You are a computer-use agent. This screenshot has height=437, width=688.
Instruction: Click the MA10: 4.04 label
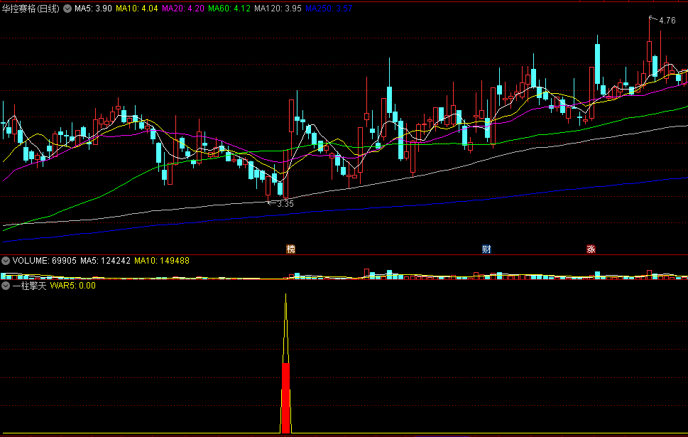tap(137, 9)
